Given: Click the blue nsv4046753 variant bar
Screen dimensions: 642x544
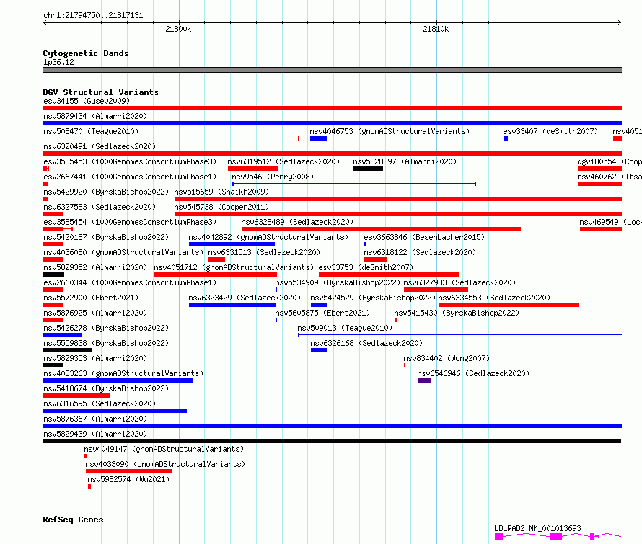Looking at the screenshot, I should 318,138.
